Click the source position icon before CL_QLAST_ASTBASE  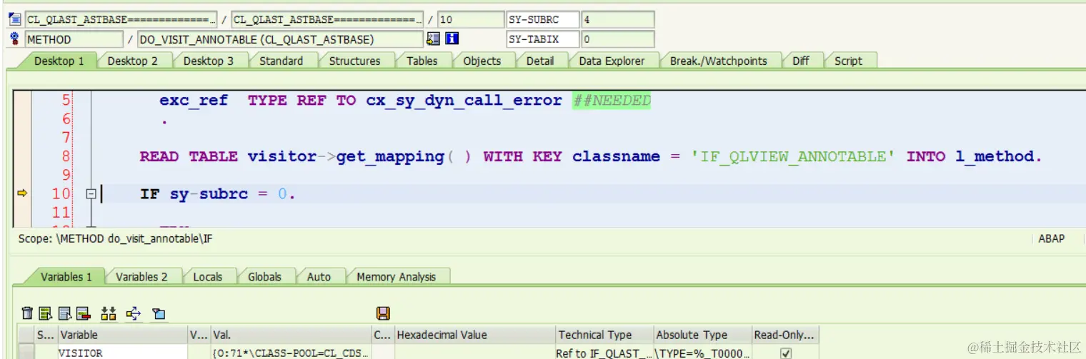(15, 20)
